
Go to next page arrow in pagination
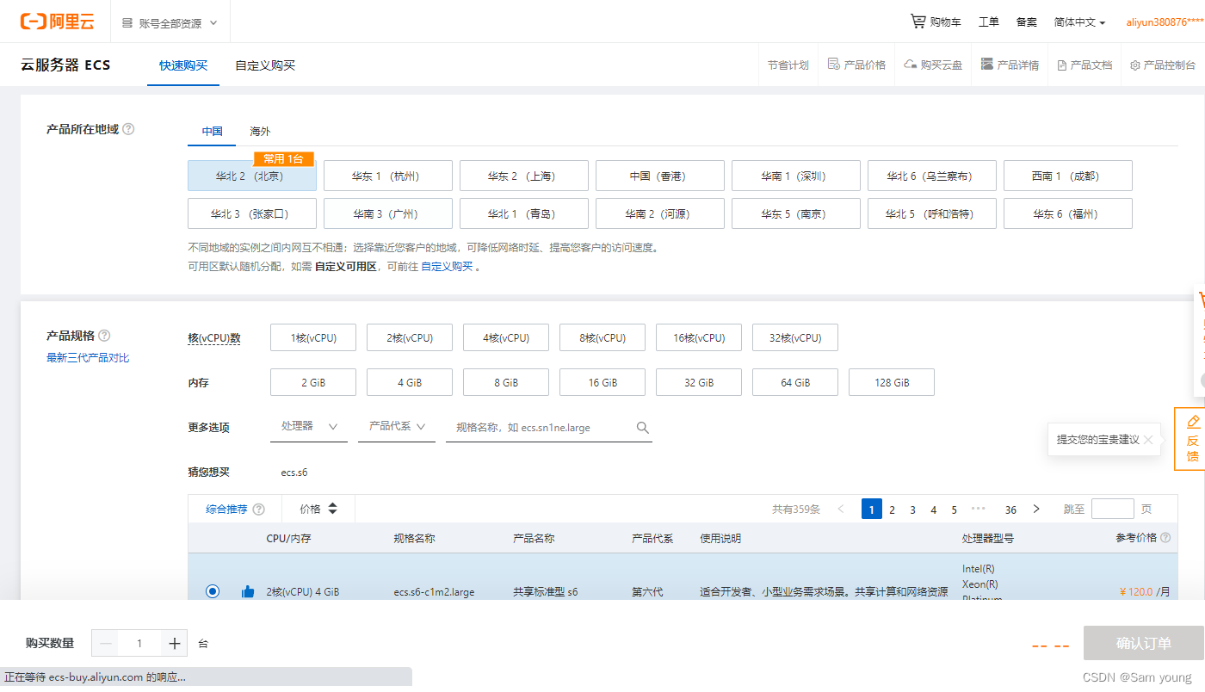[x=1036, y=510]
